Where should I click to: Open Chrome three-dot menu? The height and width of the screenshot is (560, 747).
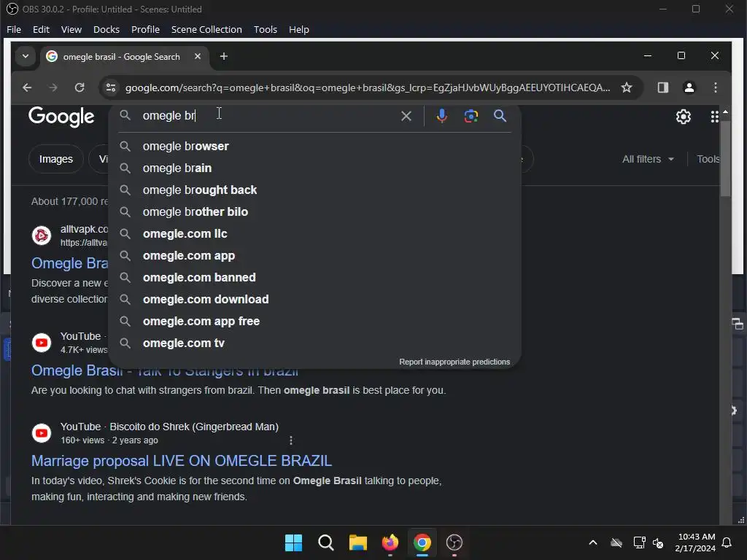[x=715, y=87]
